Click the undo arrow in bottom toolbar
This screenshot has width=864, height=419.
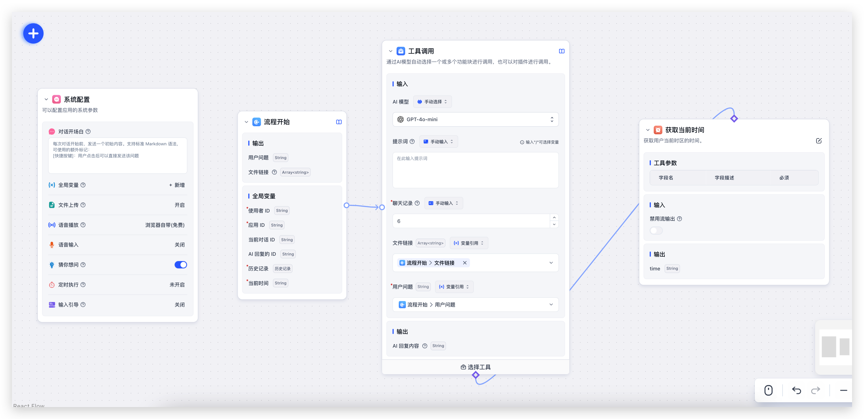[x=796, y=390]
